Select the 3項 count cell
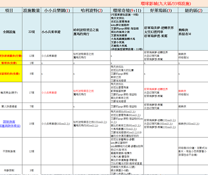 (32, 170)
